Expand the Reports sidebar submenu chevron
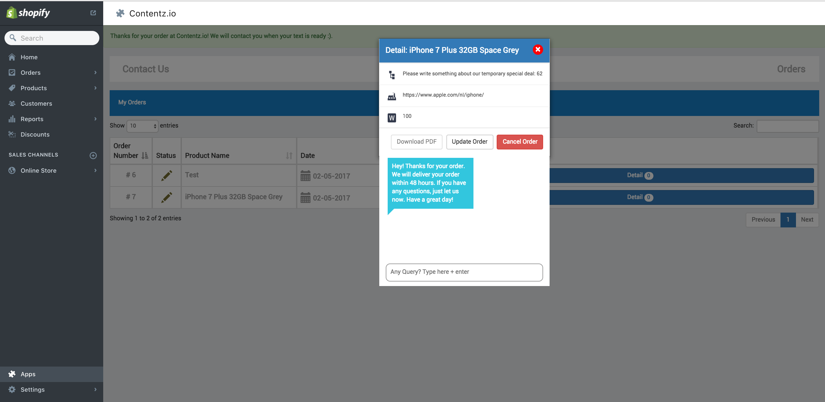Image resolution: width=825 pixels, height=402 pixels. [x=95, y=119]
